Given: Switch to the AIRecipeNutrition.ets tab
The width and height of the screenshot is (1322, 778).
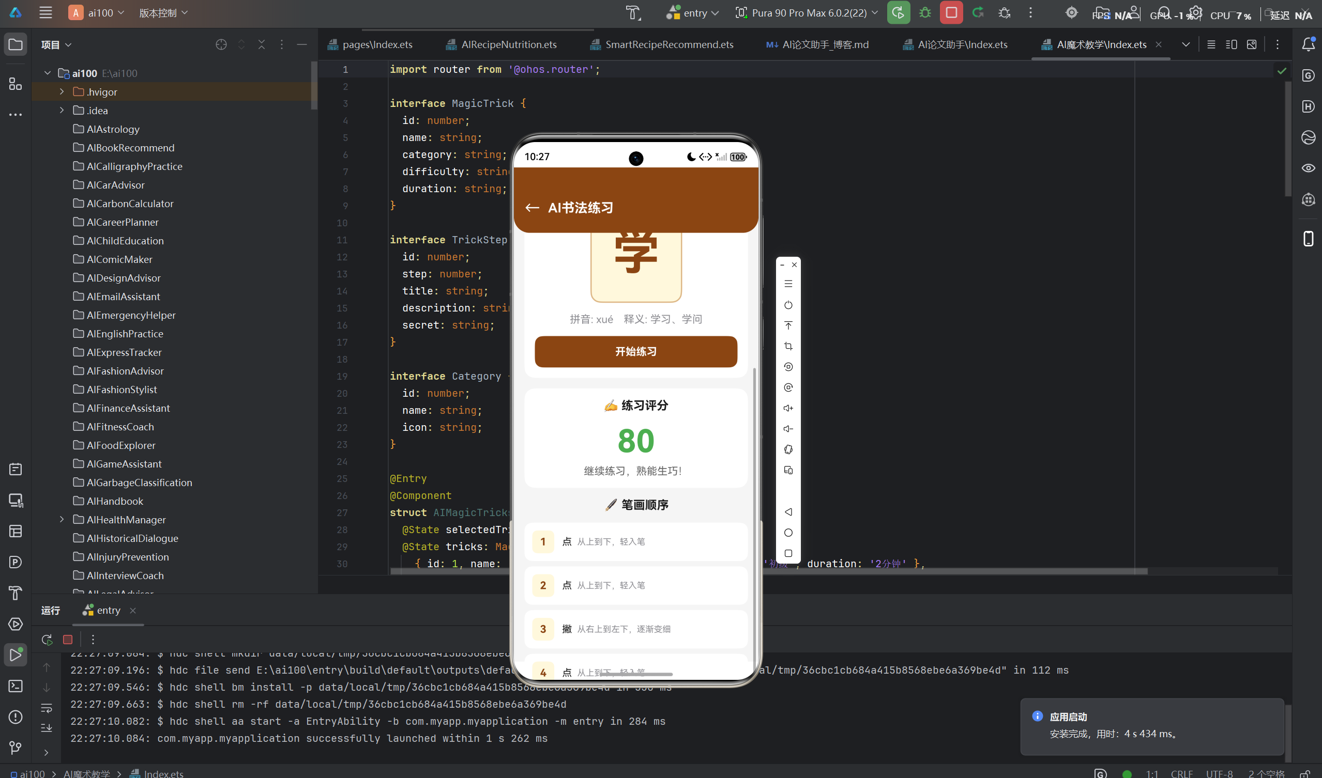Looking at the screenshot, I should coord(502,44).
